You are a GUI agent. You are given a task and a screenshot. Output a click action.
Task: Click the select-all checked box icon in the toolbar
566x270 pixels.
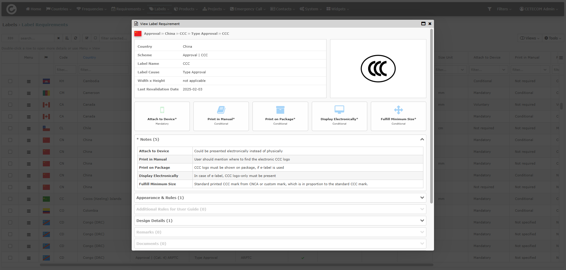pos(87,38)
